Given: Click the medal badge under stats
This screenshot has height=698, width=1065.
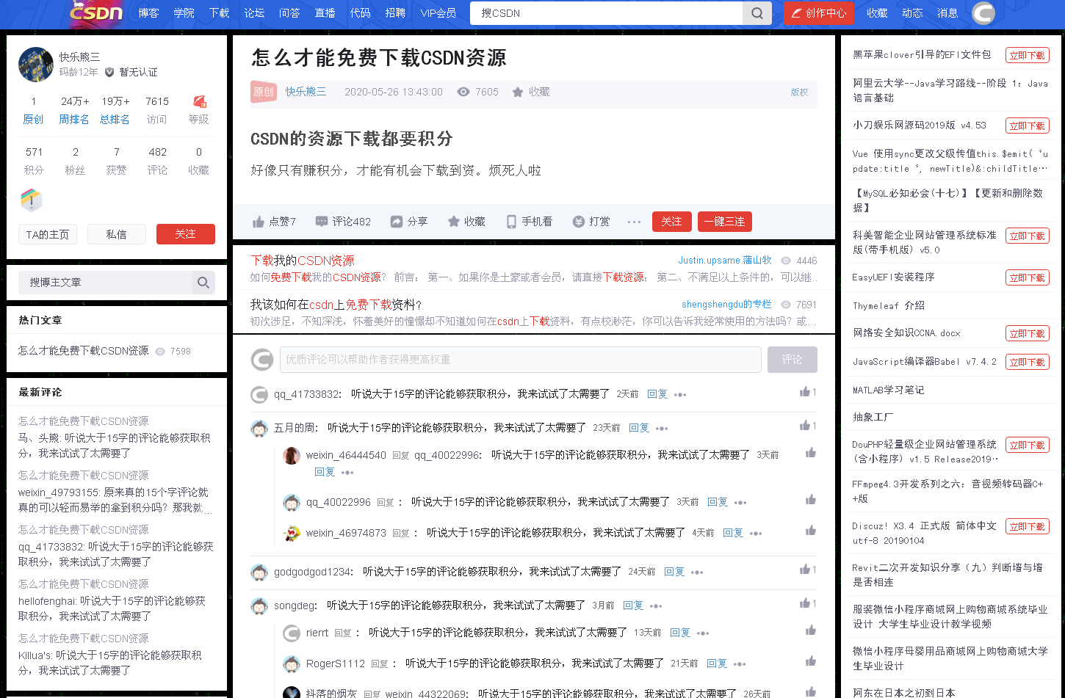Looking at the screenshot, I should point(31,199).
